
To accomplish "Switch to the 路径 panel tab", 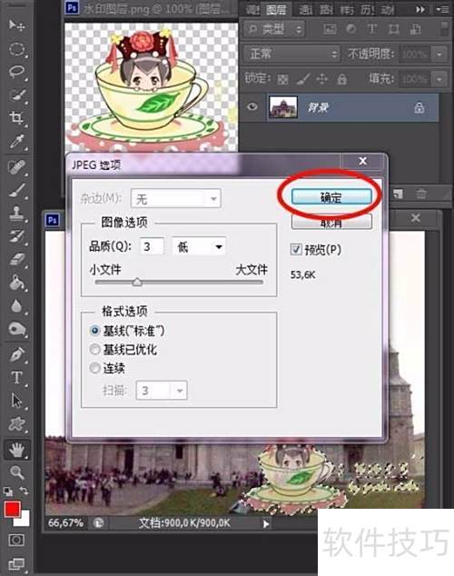I will coord(326,10).
